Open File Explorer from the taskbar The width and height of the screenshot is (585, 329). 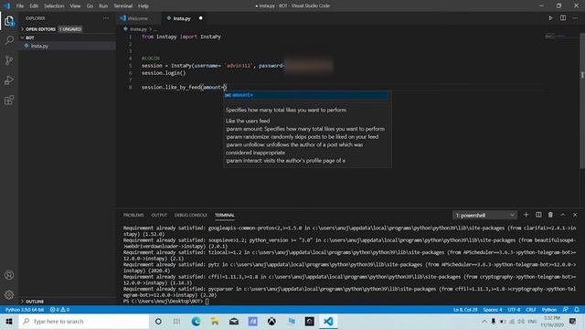tap(215, 321)
